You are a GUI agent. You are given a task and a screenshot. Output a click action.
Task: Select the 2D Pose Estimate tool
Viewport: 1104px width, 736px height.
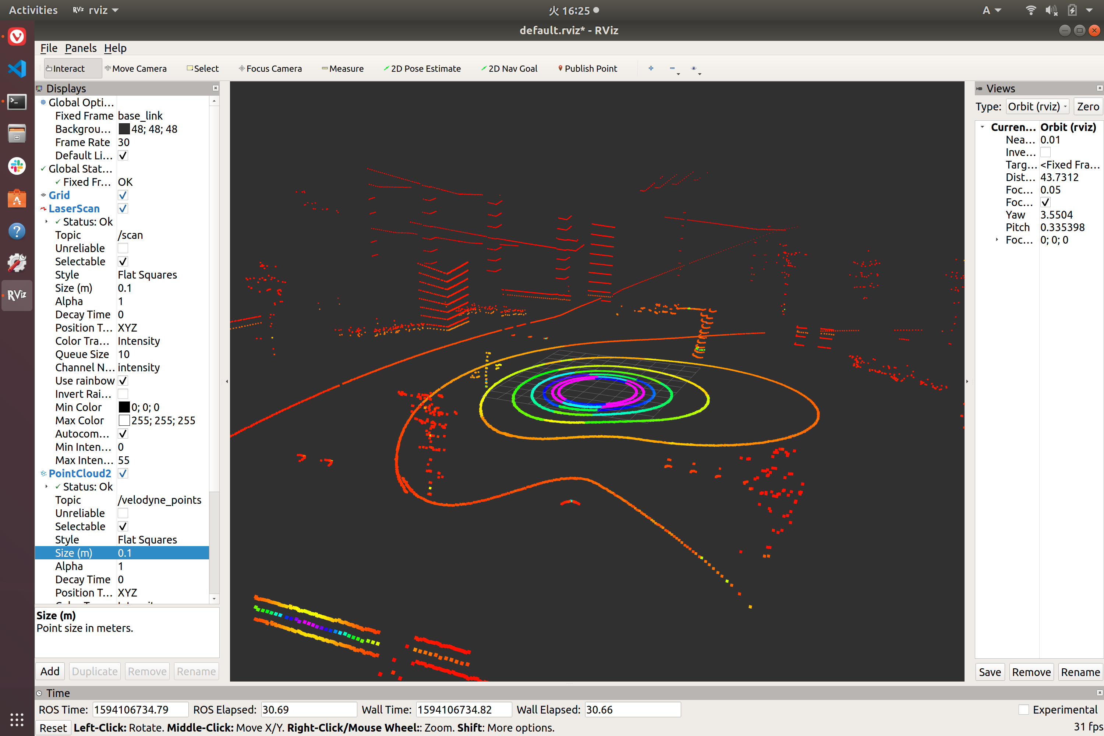coord(422,68)
